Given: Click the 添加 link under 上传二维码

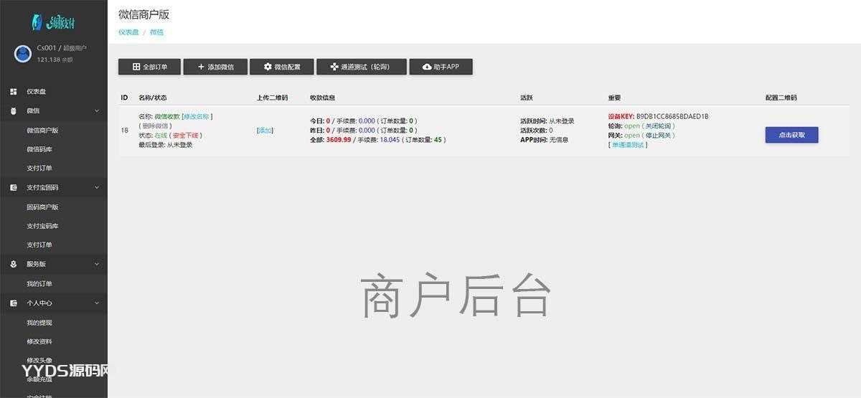Looking at the screenshot, I should [x=265, y=131].
